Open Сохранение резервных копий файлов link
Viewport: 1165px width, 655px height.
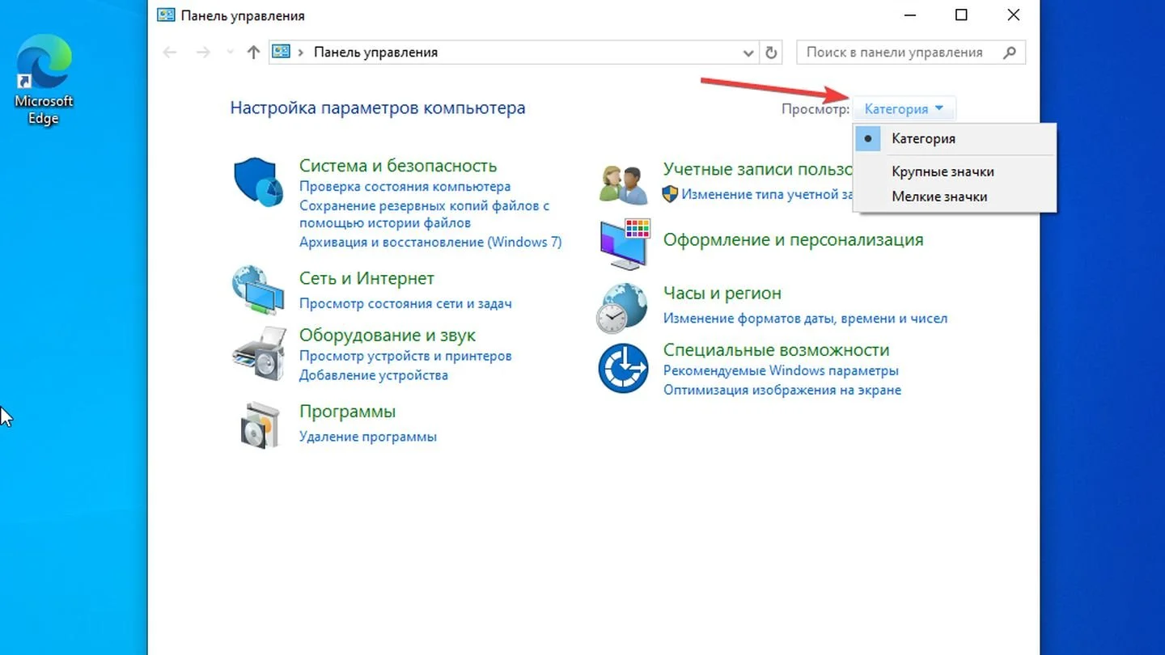424,214
